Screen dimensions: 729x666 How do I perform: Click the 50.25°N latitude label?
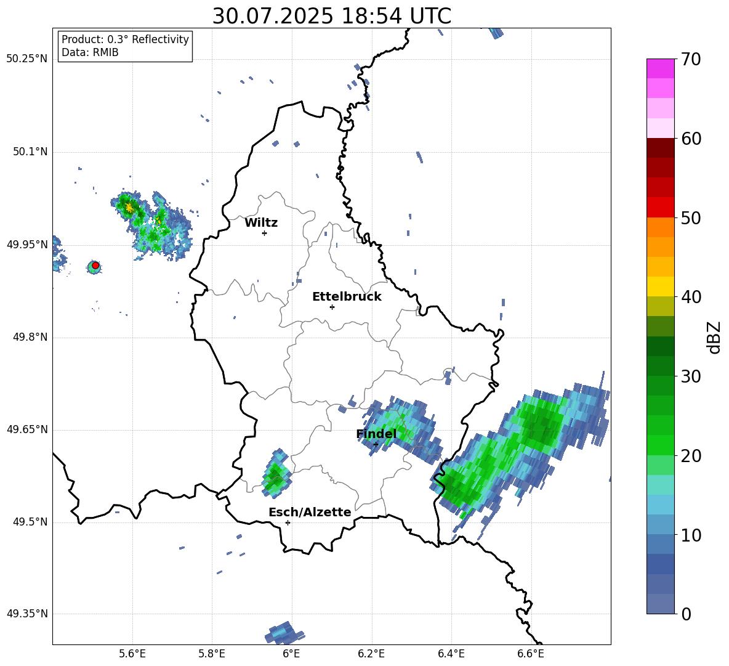tap(27, 59)
